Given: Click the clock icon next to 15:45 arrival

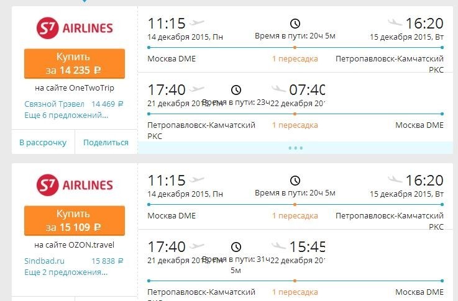Looking at the screenshot, I should (x=236, y=247).
